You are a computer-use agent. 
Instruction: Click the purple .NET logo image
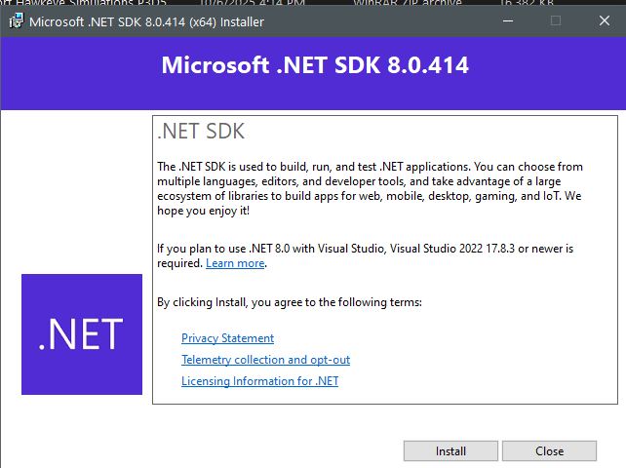click(82, 334)
